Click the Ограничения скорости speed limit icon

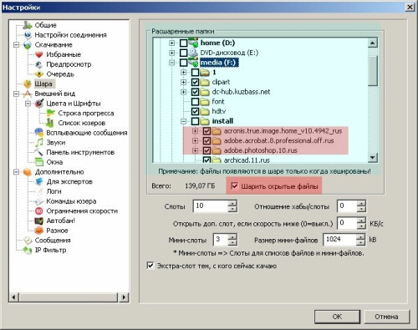[x=39, y=211]
